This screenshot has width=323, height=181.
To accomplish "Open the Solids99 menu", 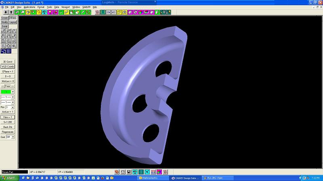I will tap(86, 7).
